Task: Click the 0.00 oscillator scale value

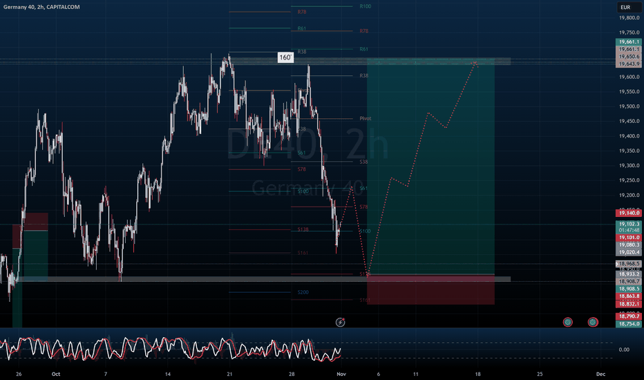Action: (624, 350)
